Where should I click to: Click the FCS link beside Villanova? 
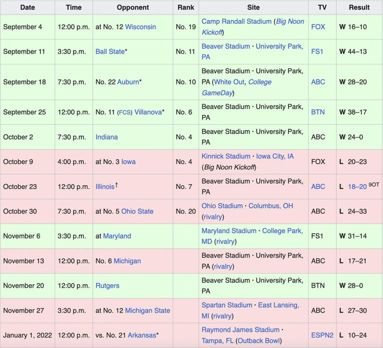click(124, 112)
